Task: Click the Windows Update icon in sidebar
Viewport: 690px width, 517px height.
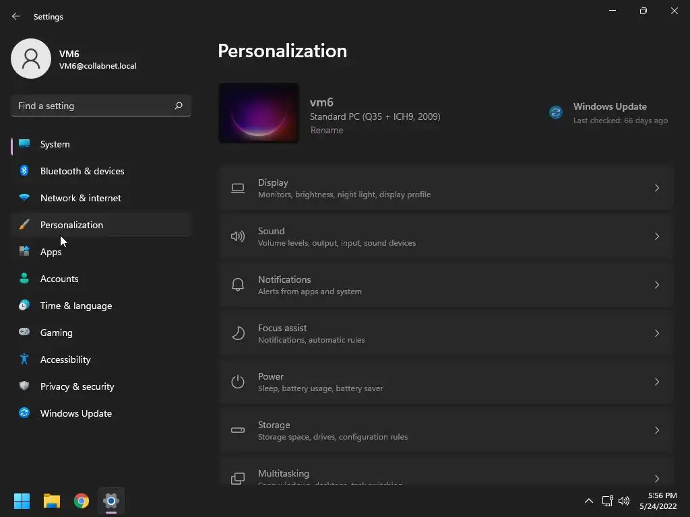Action: [24, 413]
